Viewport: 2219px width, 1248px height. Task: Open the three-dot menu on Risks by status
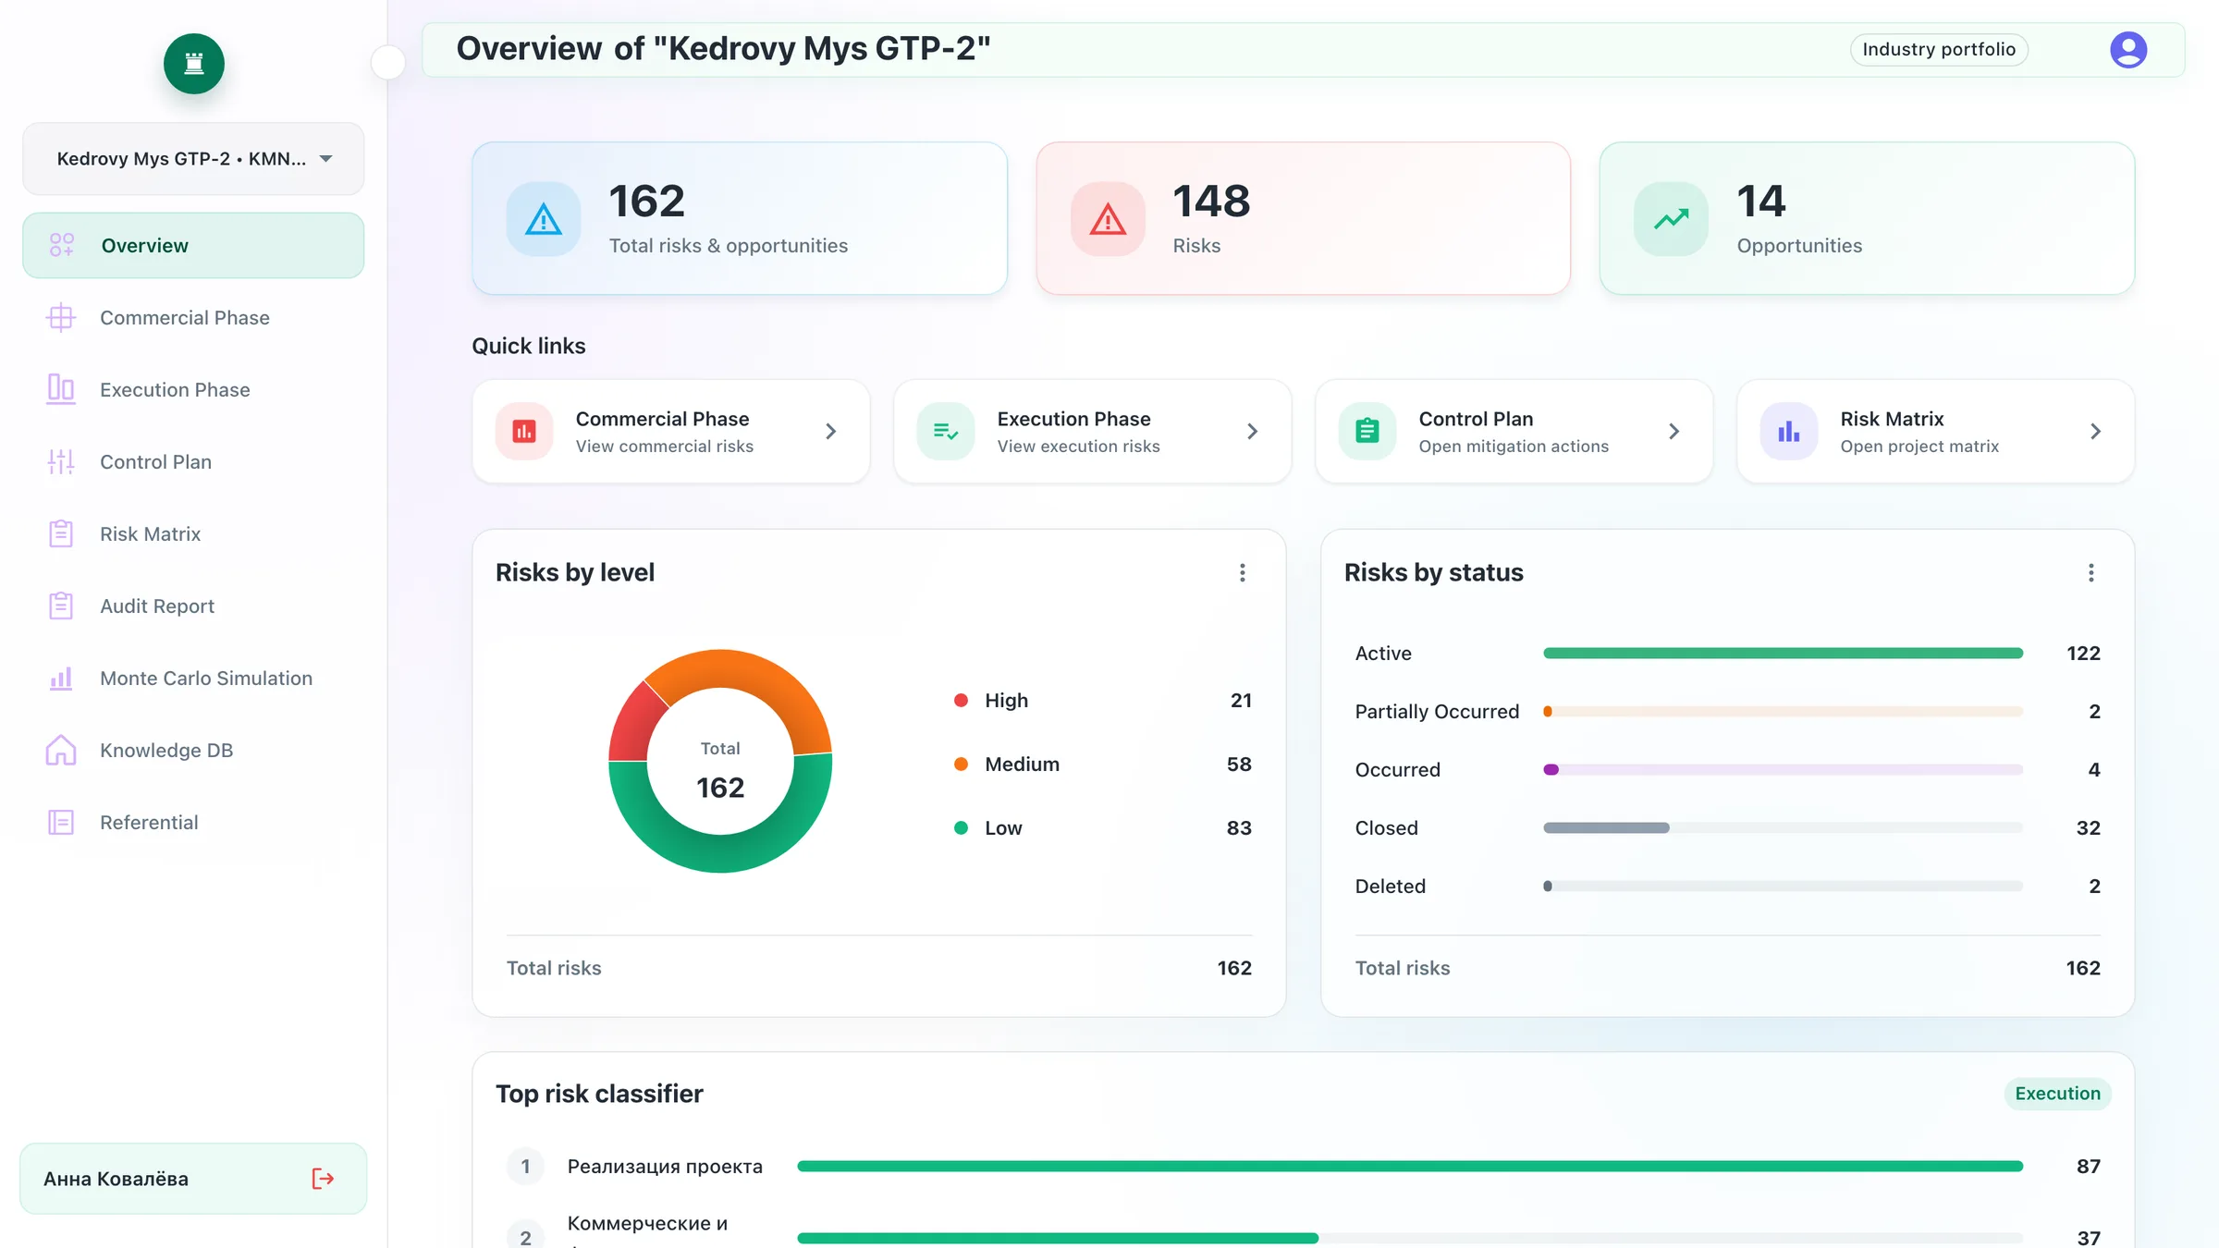[x=2091, y=573]
